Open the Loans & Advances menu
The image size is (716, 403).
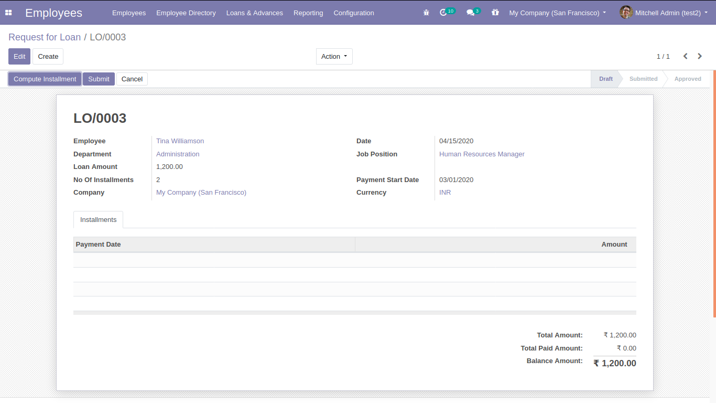point(254,13)
